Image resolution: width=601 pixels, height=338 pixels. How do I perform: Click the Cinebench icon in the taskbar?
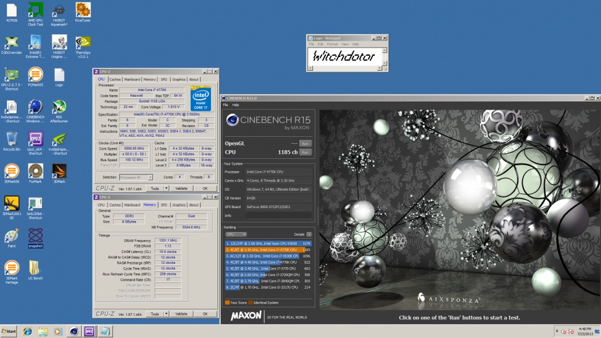(74, 332)
